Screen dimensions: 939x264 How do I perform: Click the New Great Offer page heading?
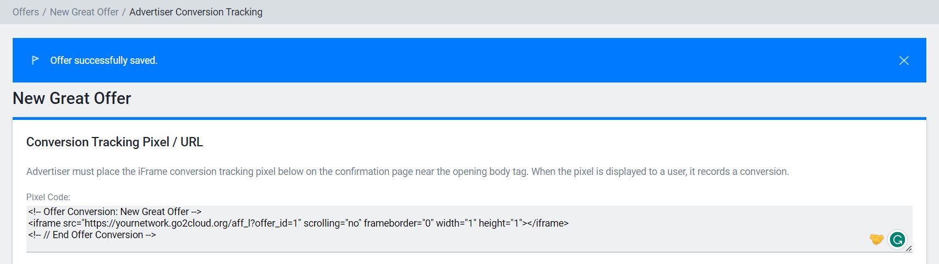(72, 98)
